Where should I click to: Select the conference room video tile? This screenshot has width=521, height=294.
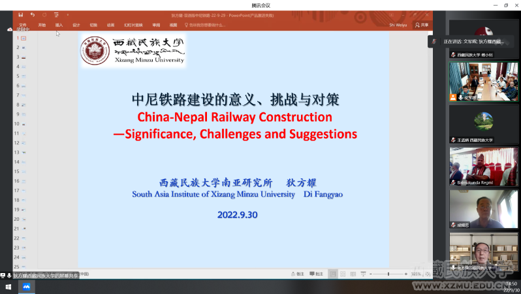point(483,82)
